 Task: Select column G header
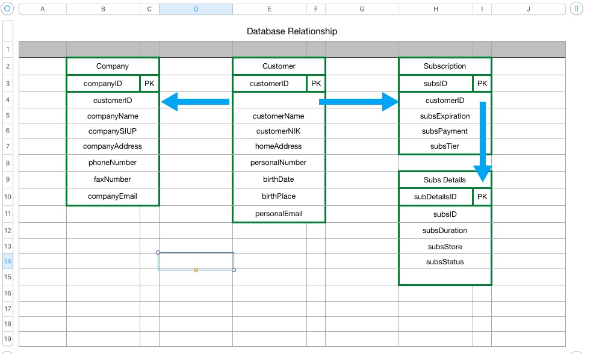point(362,9)
